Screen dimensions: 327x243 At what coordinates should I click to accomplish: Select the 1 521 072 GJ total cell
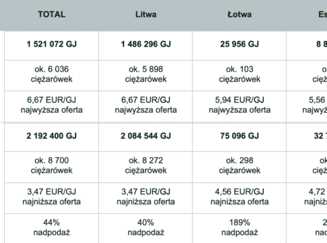tap(51, 45)
